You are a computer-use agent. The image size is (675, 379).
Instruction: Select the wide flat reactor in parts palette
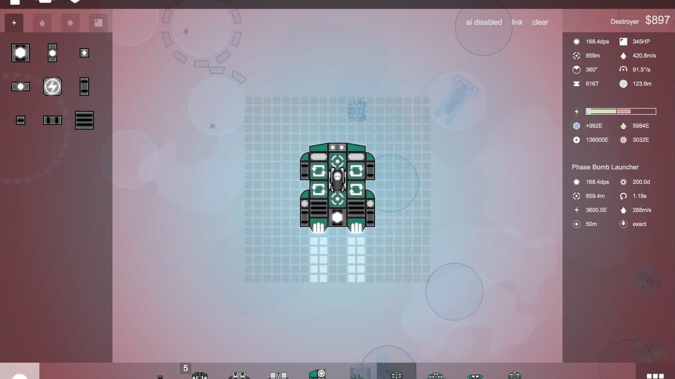[x=21, y=86]
